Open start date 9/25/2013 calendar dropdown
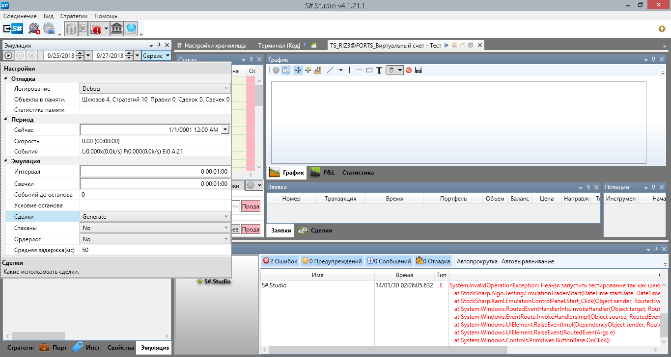This screenshot has height=357, width=671. (x=88, y=55)
